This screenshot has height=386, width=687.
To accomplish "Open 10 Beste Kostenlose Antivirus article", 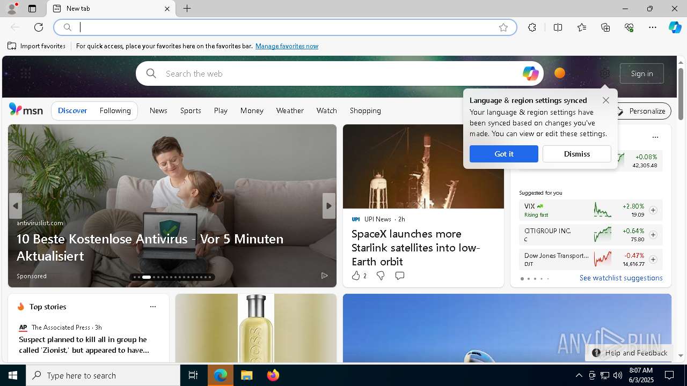I will coord(150,247).
